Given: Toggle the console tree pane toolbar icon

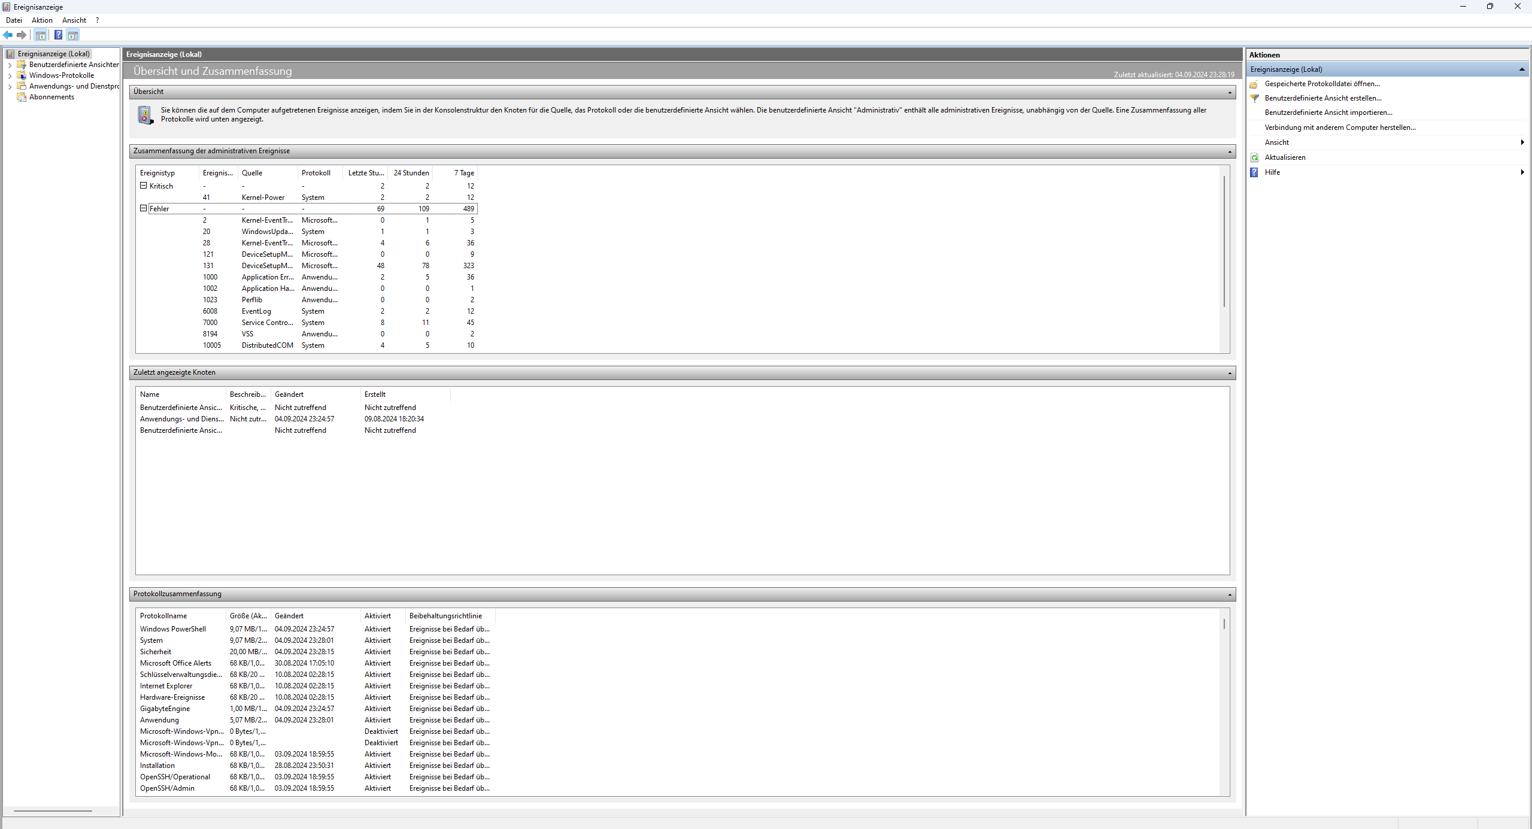Looking at the screenshot, I should [x=40, y=35].
